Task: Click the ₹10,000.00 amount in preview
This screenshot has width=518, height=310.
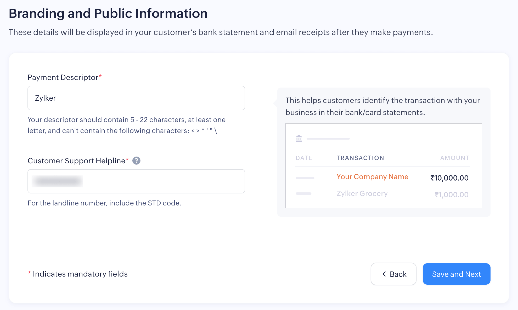Action: tap(449, 178)
